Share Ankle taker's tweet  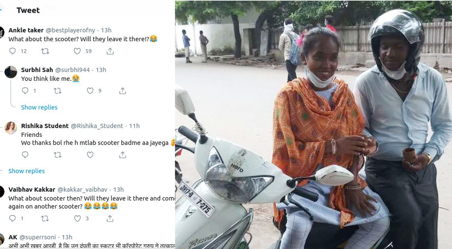coord(110,51)
